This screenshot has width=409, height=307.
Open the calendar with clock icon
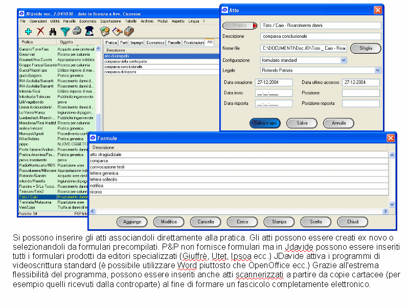click(x=105, y=31)
